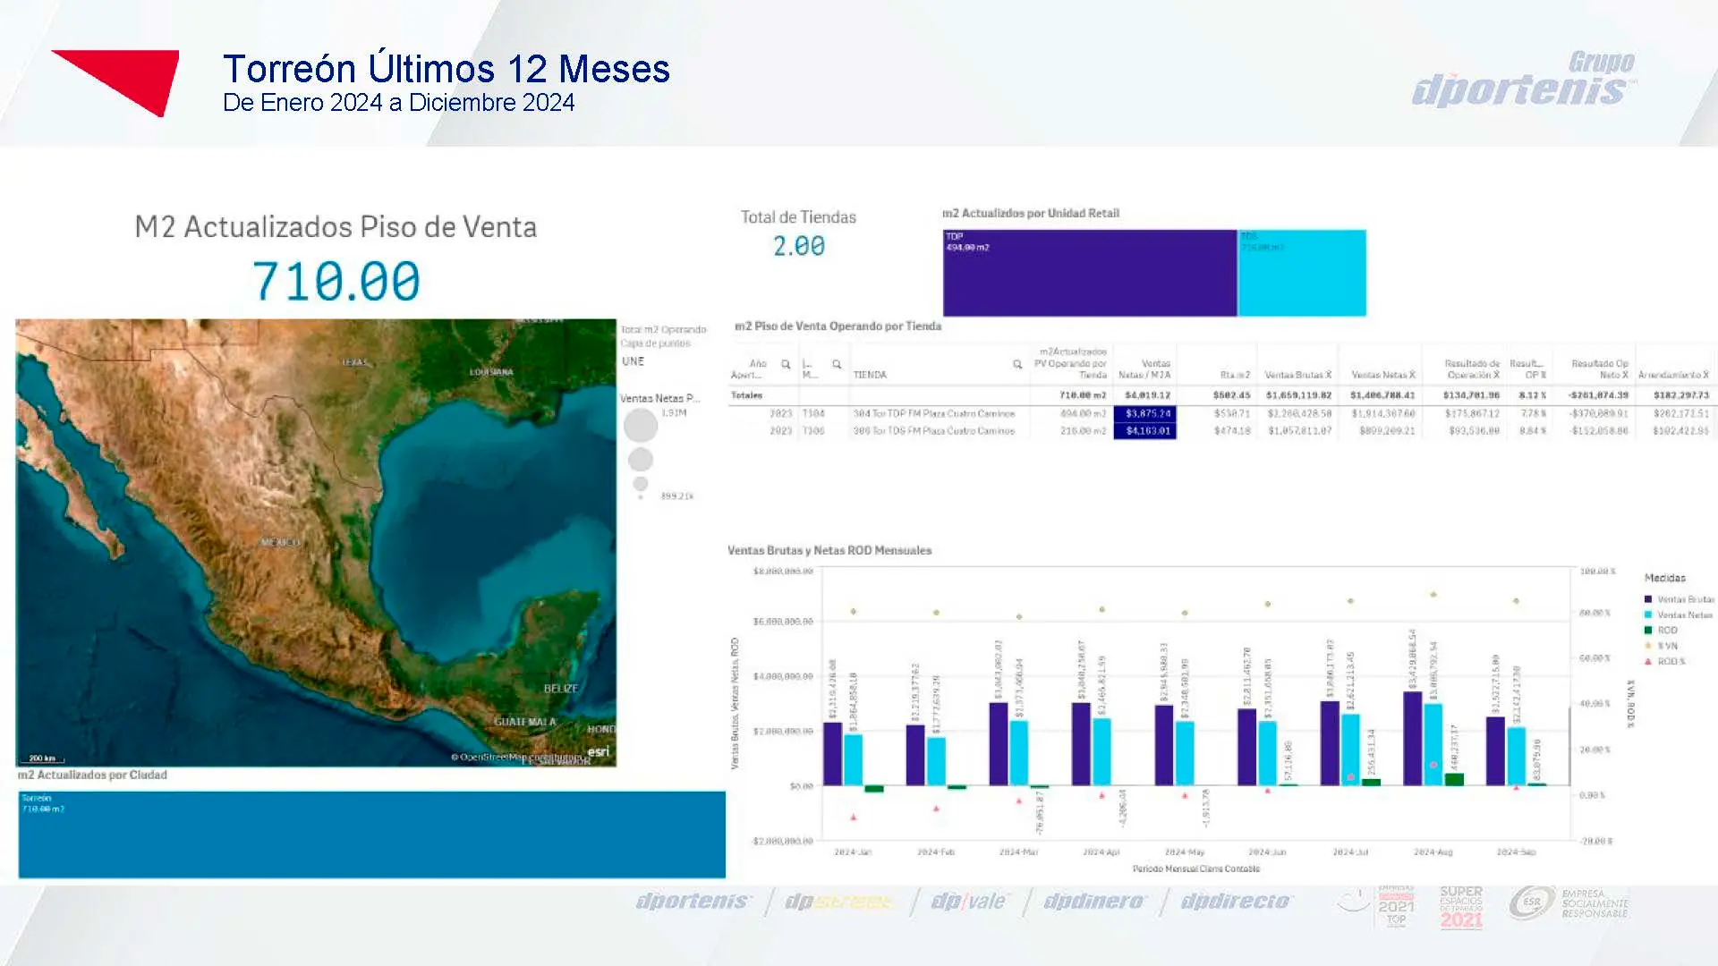Click the red triangle logo beside the title

click(x=115, y=83)
